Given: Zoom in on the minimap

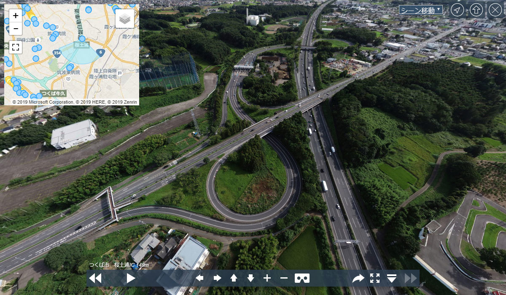Looking at the screenshot, I should 16,16.
